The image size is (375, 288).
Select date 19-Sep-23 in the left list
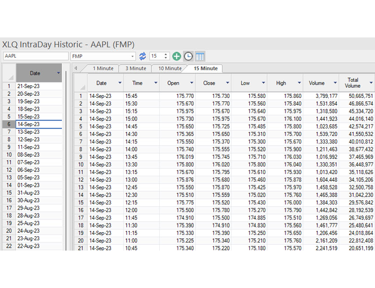(x=39, y=101)
